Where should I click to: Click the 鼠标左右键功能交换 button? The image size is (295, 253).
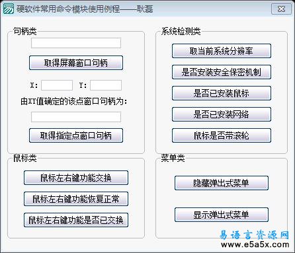[x=76, y=178]
